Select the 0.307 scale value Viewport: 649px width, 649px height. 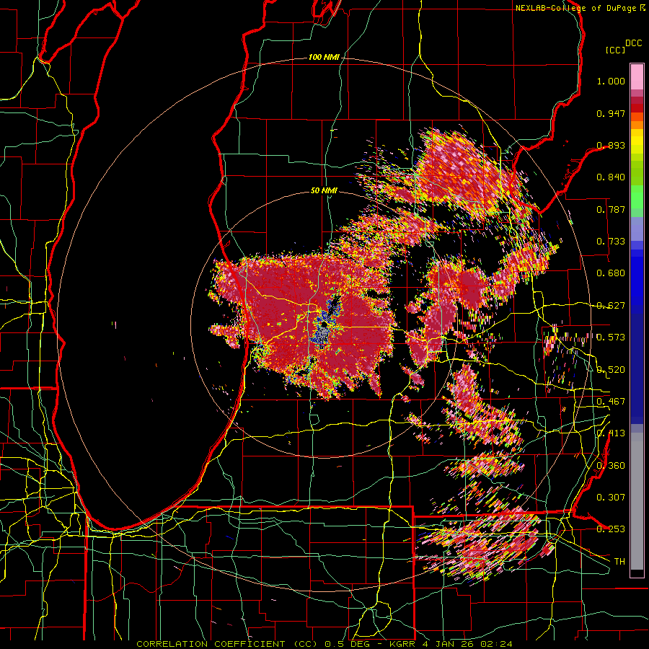pos(611,497)
